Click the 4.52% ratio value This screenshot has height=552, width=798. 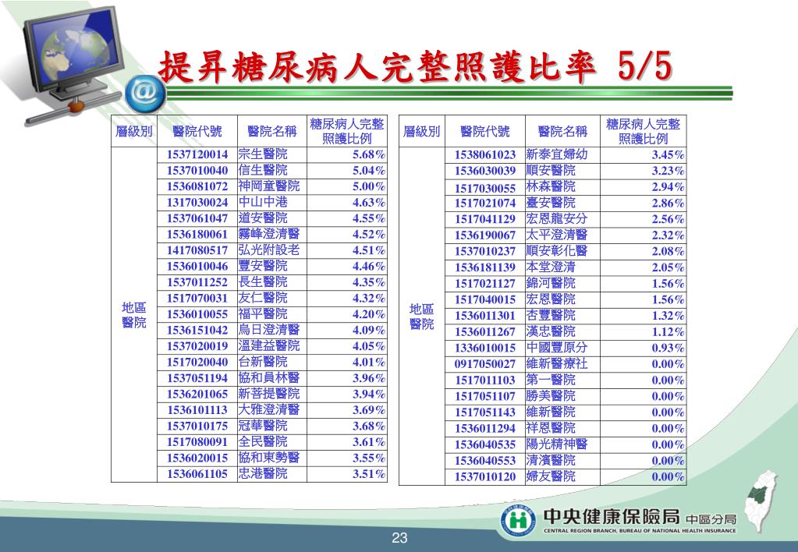pos(368,235)
